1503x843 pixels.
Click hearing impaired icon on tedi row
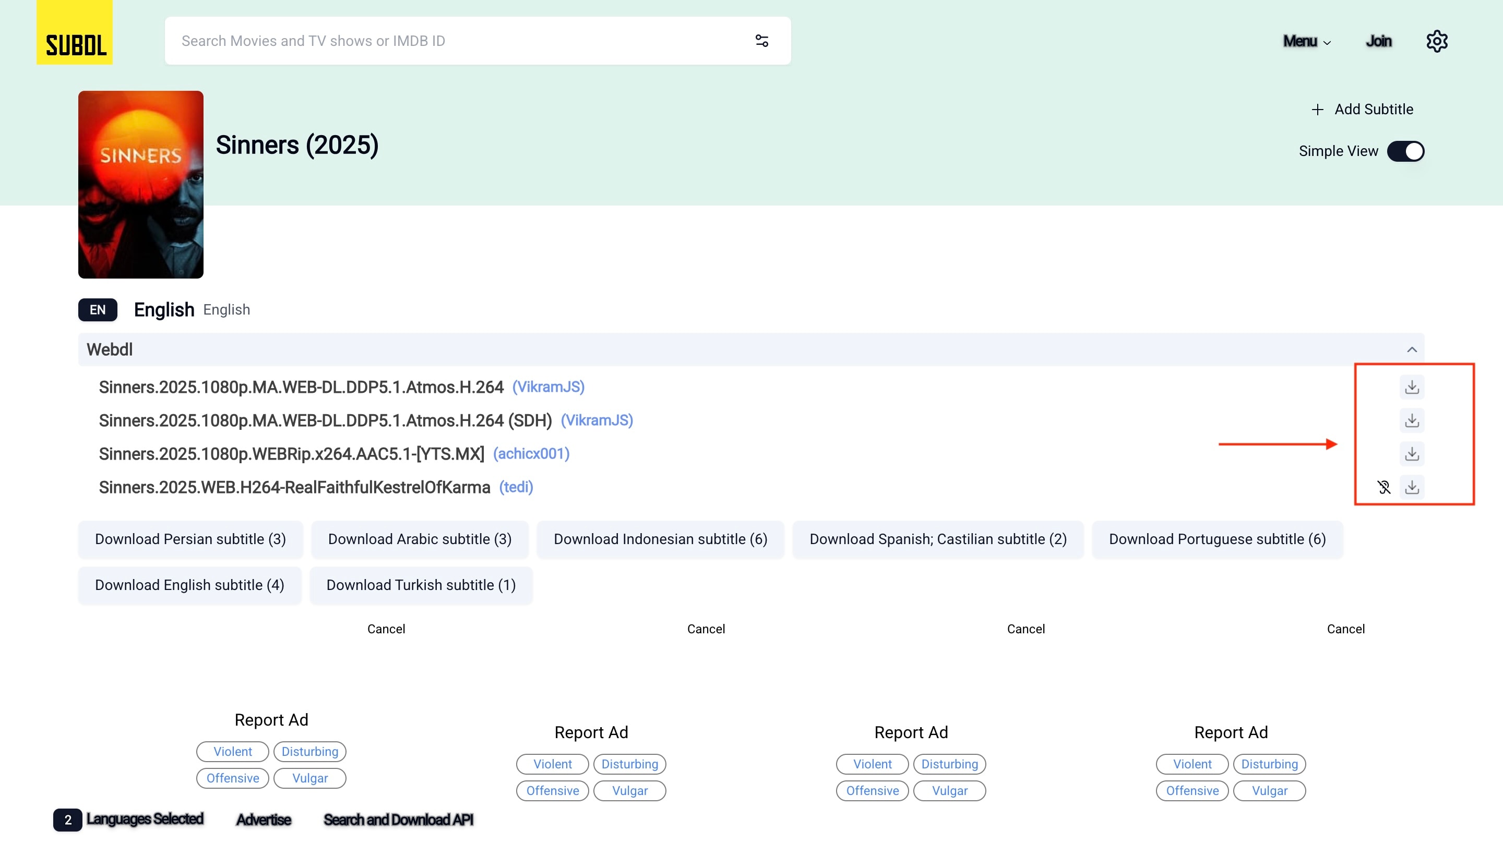pos(1384,487)
